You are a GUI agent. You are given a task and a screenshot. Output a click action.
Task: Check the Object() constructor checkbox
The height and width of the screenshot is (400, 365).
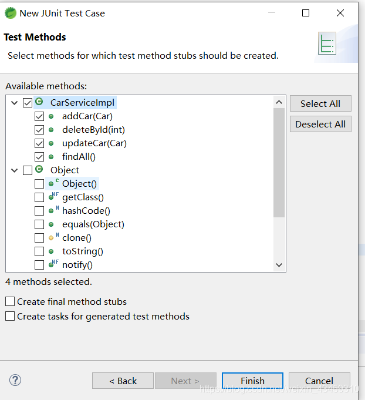click(39, 184)
